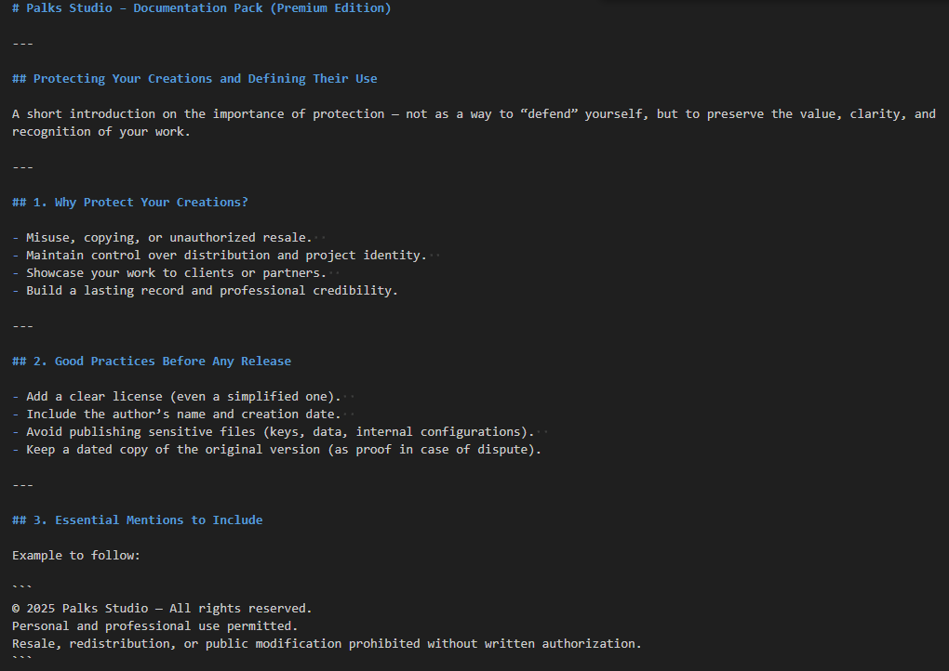Click the line "Include the author's name and creation date."
This screenshot has height=671, width=949.
183,414
